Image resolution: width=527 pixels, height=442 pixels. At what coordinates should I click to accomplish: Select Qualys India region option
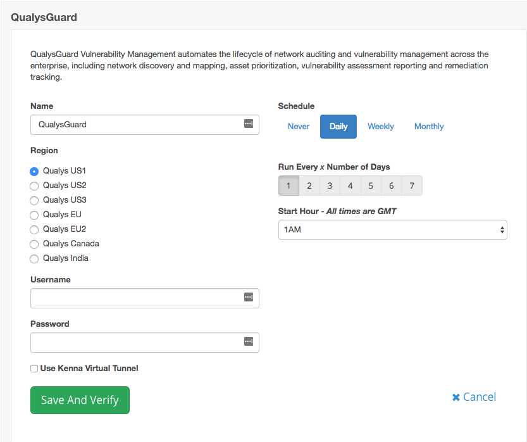35,258
